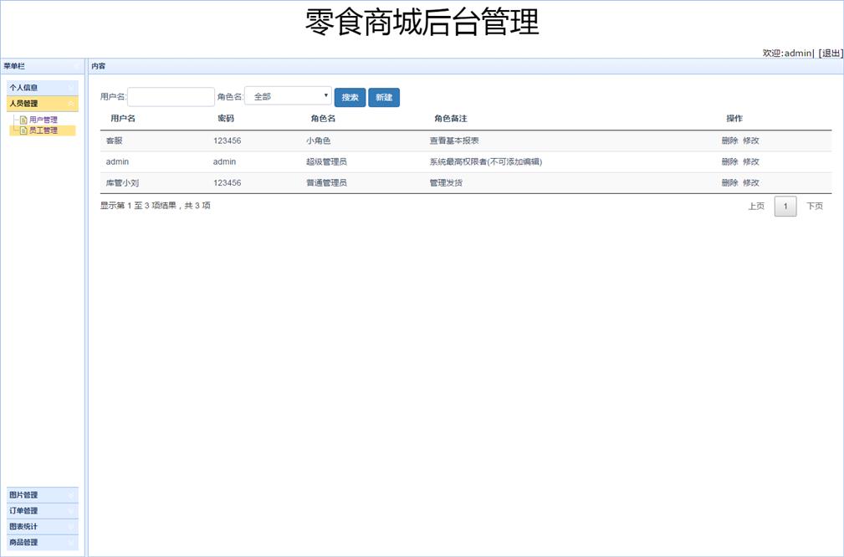Go to page 1 in pagination
The image size is (844, 557).
click(785, 207)
